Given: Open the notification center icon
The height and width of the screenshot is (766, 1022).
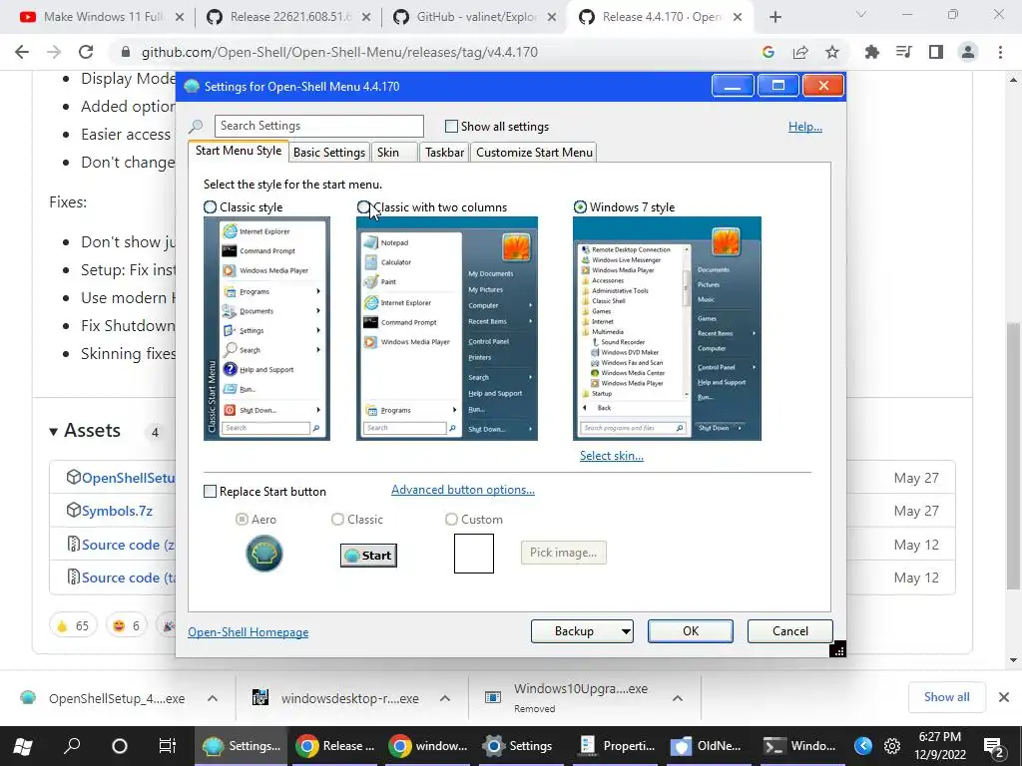Looking at the screenshot, I should 995,746.
